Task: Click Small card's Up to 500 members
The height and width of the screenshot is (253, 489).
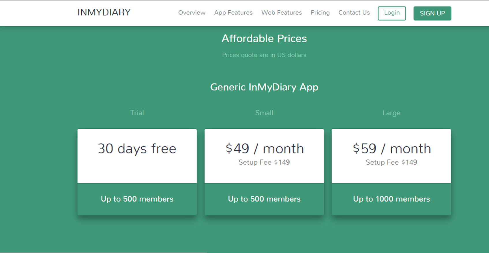Action: coord(264,199)
